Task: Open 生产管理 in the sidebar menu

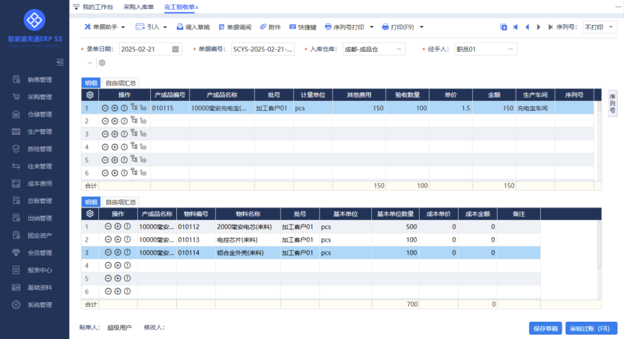Action: click(40, 132)
